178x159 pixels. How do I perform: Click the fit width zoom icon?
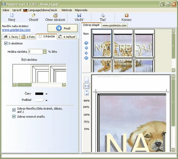[87, 86]
